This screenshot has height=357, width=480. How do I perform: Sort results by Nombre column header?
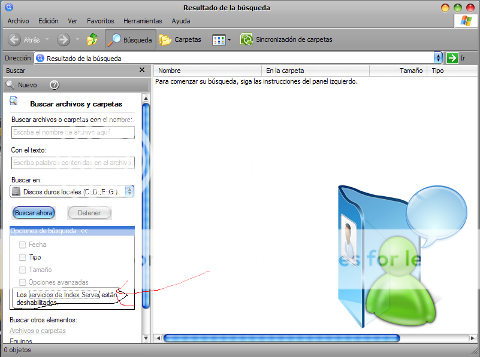pos(207,71)
